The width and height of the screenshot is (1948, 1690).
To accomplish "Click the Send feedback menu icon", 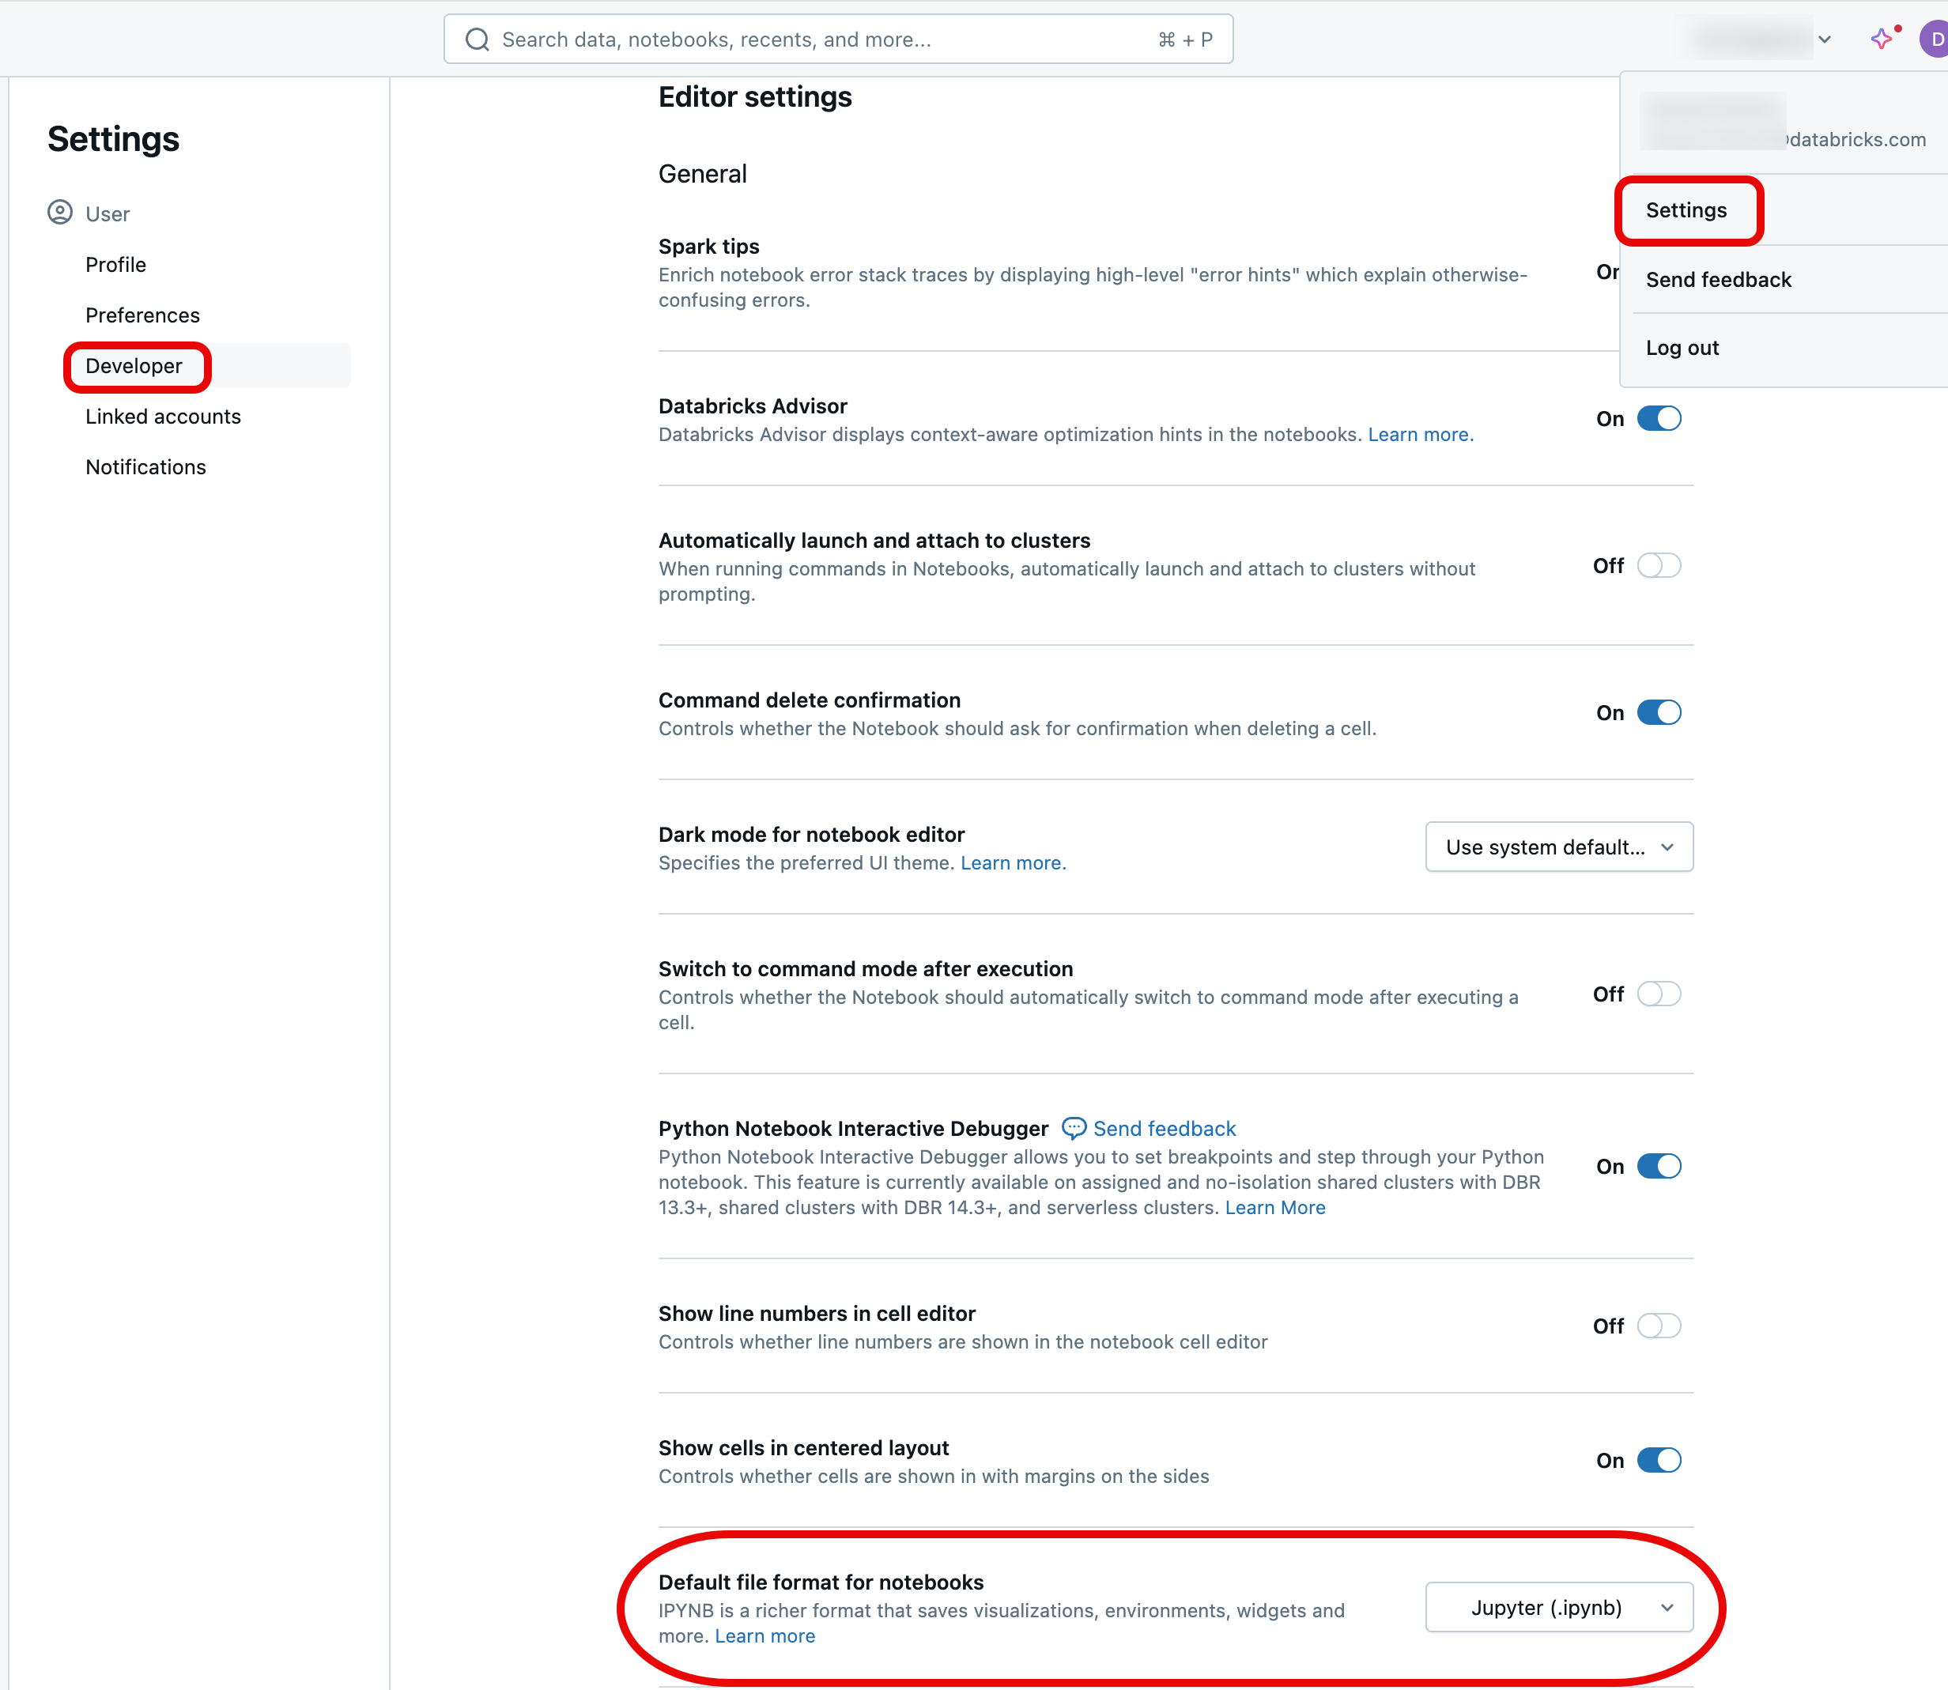I will (x=1718, y=278).
